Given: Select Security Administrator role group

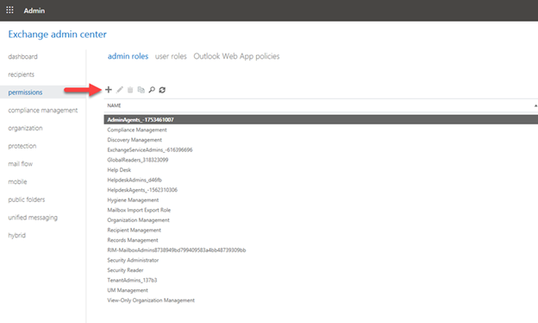Looking at the screenshot, I should click(133, 260).
